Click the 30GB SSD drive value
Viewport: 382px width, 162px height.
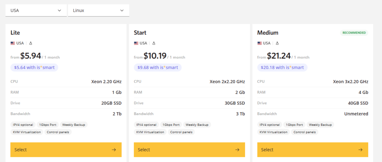[x=235, y=103]
